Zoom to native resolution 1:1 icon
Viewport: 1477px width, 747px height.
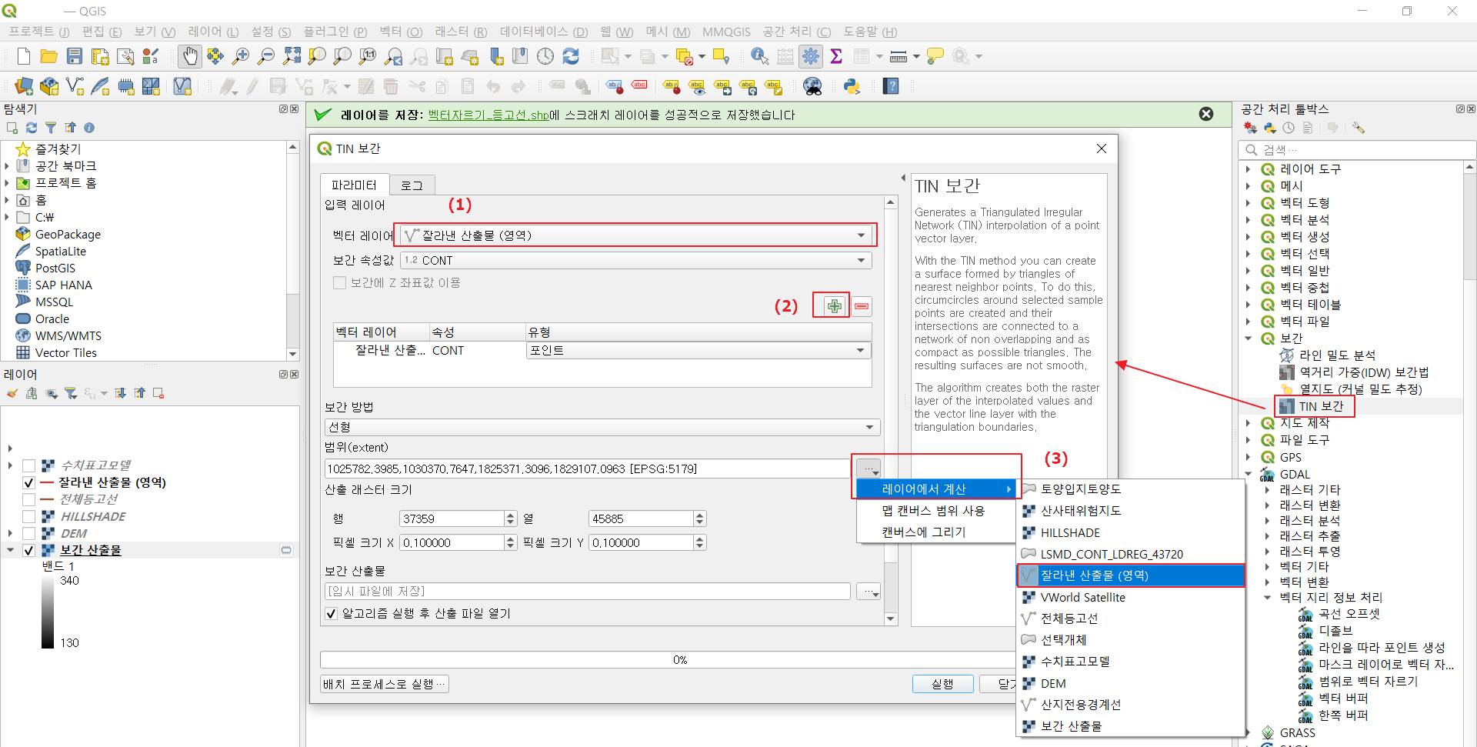pos(368,56)
